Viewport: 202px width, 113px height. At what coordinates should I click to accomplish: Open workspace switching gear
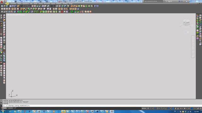point(185,108)
